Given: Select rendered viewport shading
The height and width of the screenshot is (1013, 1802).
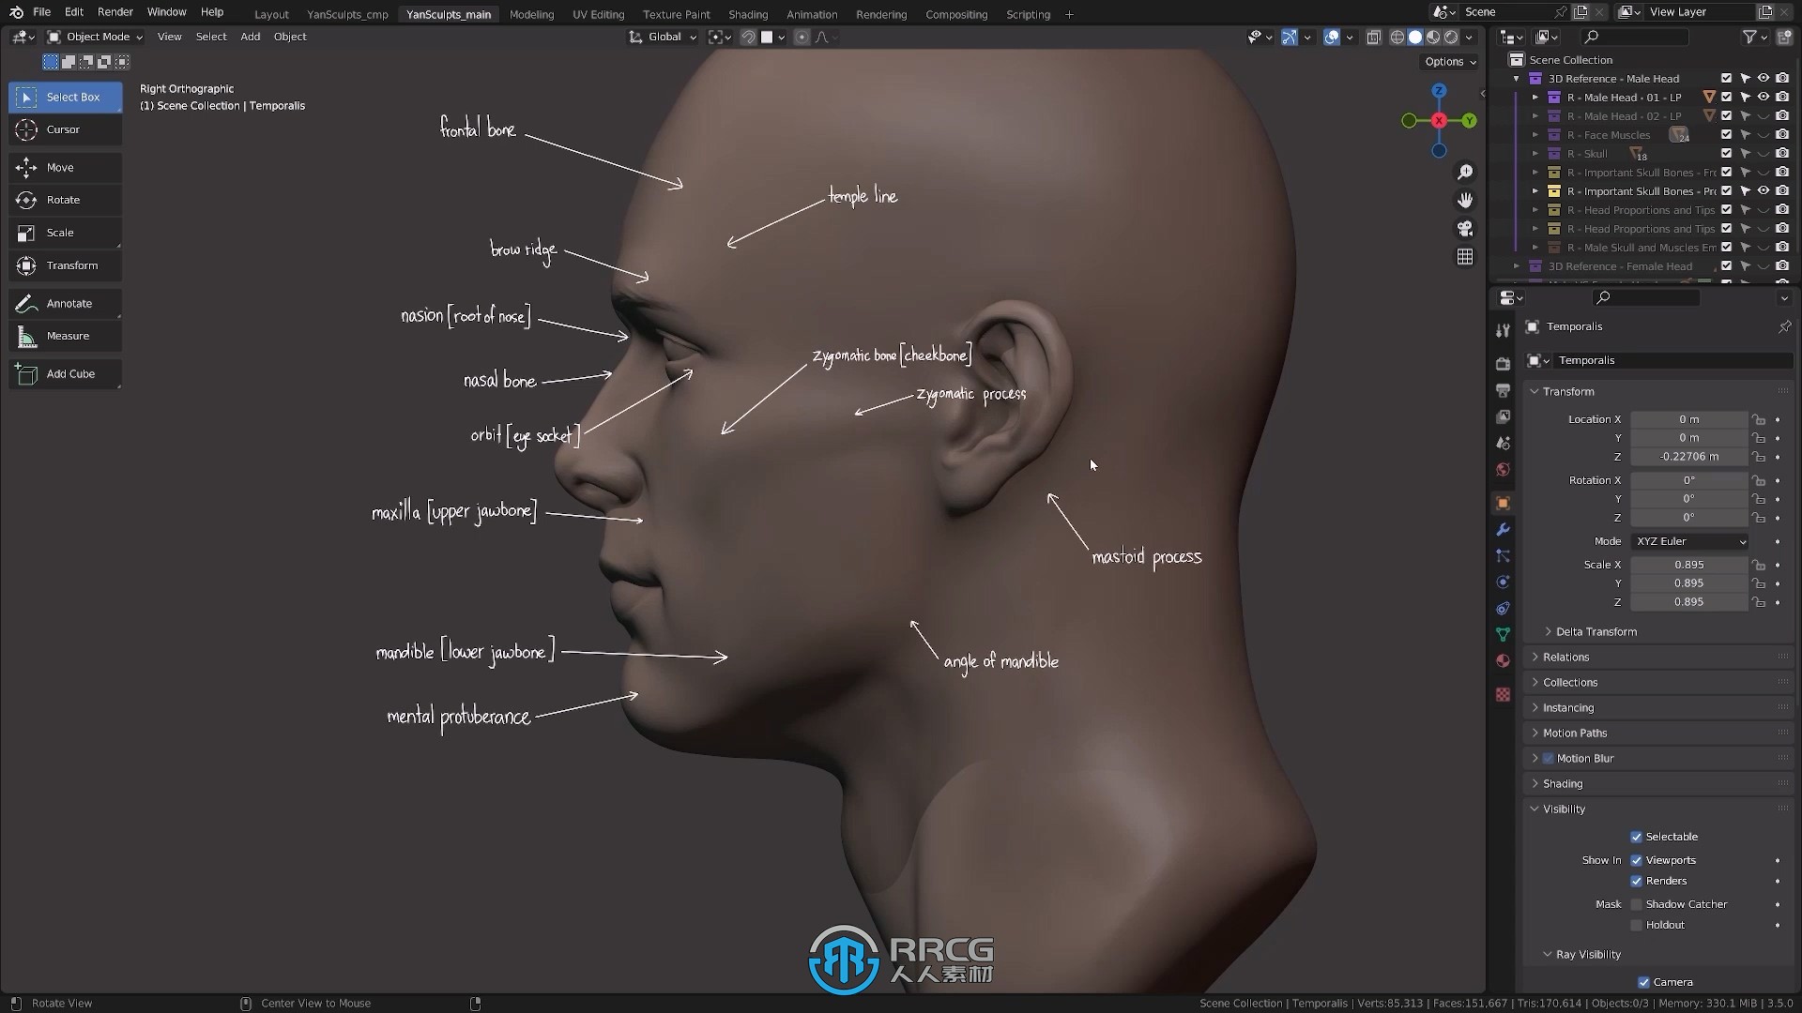Looking at the screenshot, I should point(1451,37).
